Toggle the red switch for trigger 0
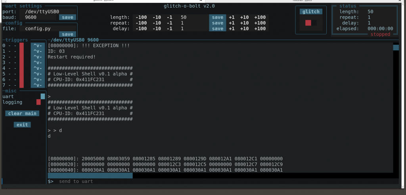Screen dimensions: 406x195 tap(22, 46)
